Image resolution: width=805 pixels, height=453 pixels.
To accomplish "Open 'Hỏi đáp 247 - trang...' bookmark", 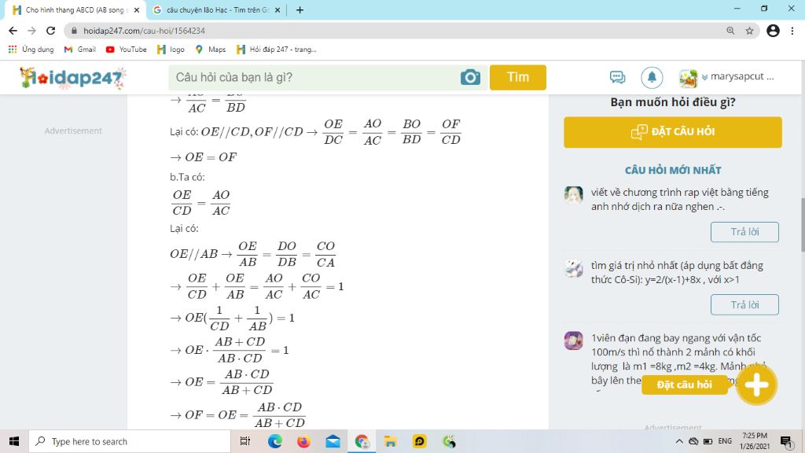I will click(277, 50).
